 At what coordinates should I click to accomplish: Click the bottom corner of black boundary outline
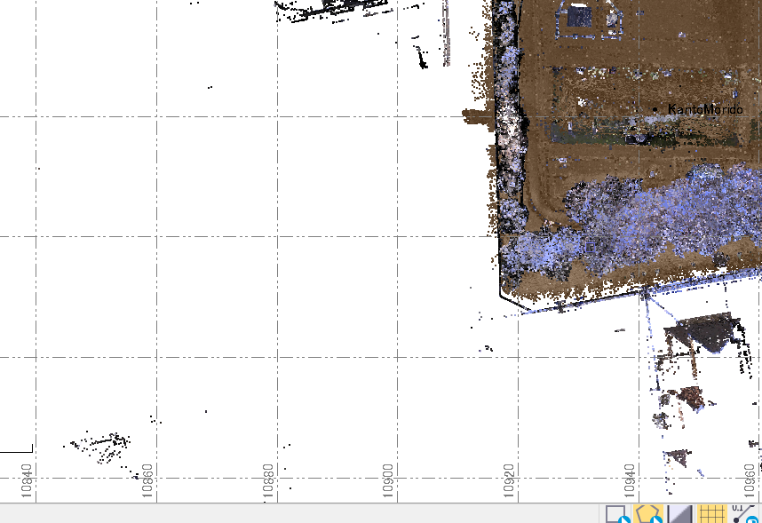(520, 311)
